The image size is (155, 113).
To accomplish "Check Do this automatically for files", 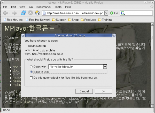I will point(31,78).
